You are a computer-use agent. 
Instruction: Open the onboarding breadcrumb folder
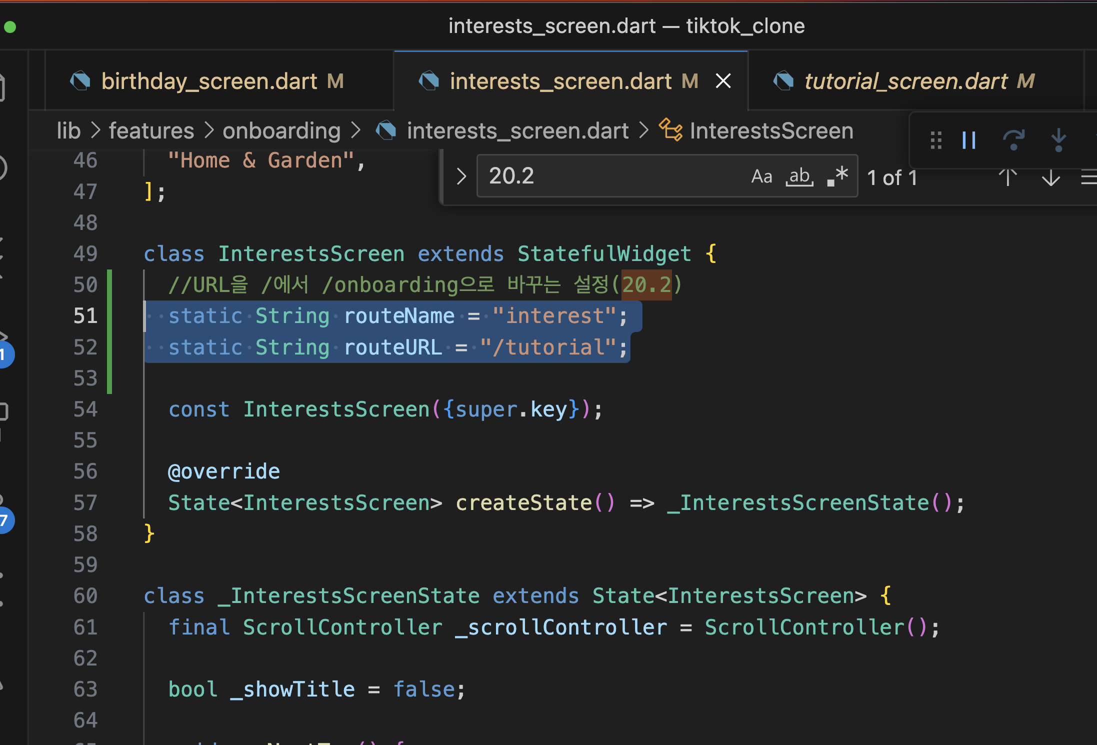[x=281, y=131]
